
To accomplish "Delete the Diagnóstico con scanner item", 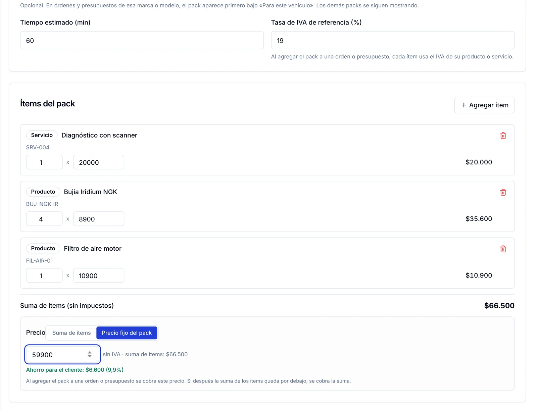I will point(503,136).
